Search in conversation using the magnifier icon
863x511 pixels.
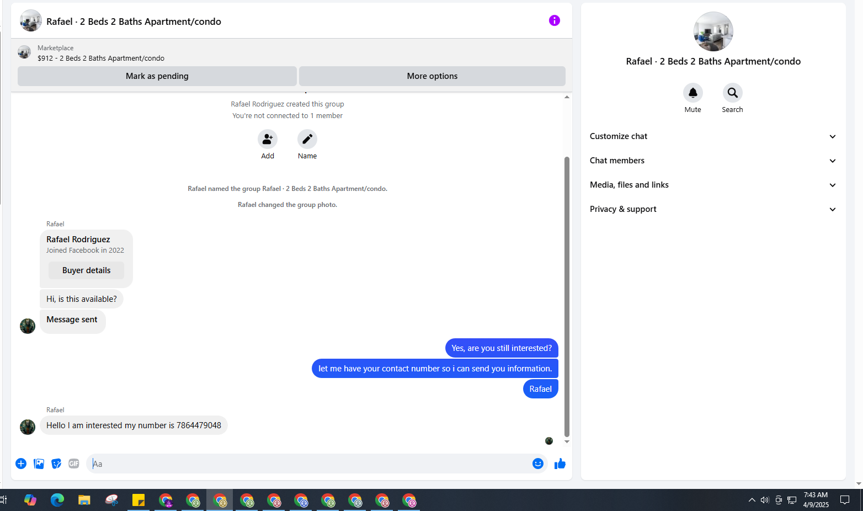click(x=733, y=93)
